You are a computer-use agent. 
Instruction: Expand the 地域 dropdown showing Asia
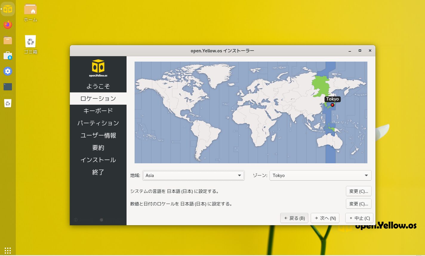193,176
